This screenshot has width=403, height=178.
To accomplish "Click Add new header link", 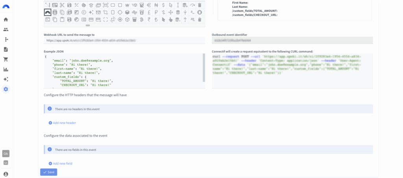I will (62, 123).
